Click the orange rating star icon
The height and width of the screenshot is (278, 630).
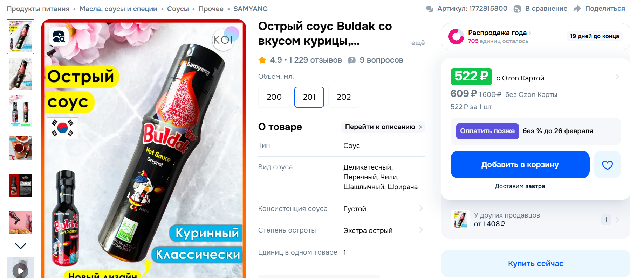[x=262, y=60]
